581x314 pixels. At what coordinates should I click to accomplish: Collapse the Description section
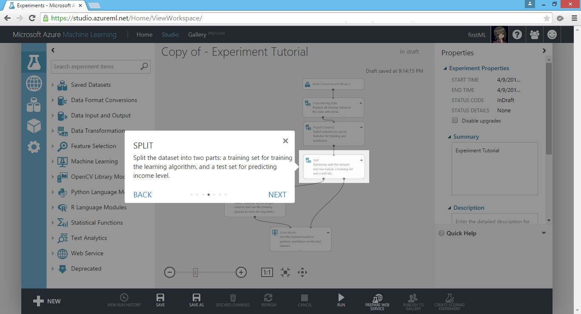point(450,208)
